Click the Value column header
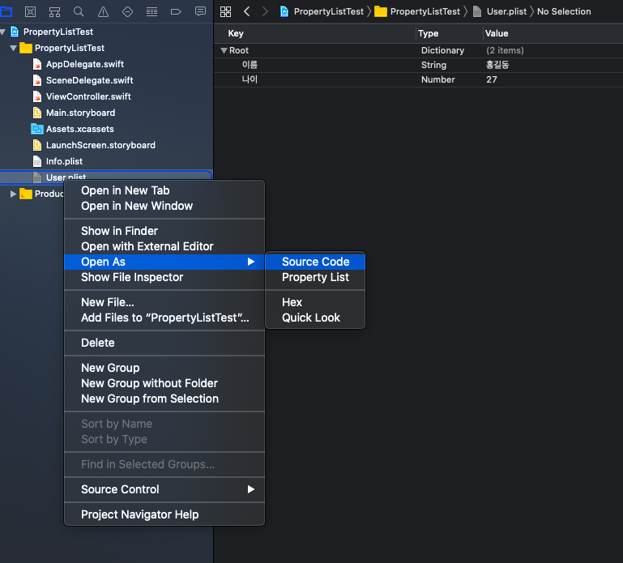 [x=497, y=33]
